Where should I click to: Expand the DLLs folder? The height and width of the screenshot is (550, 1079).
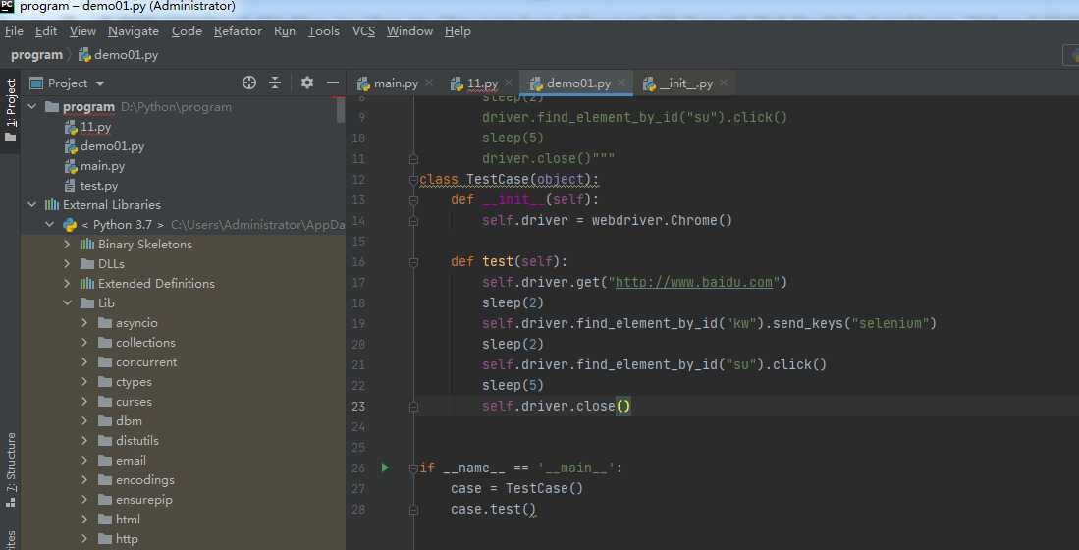click(x=67, y=263)
